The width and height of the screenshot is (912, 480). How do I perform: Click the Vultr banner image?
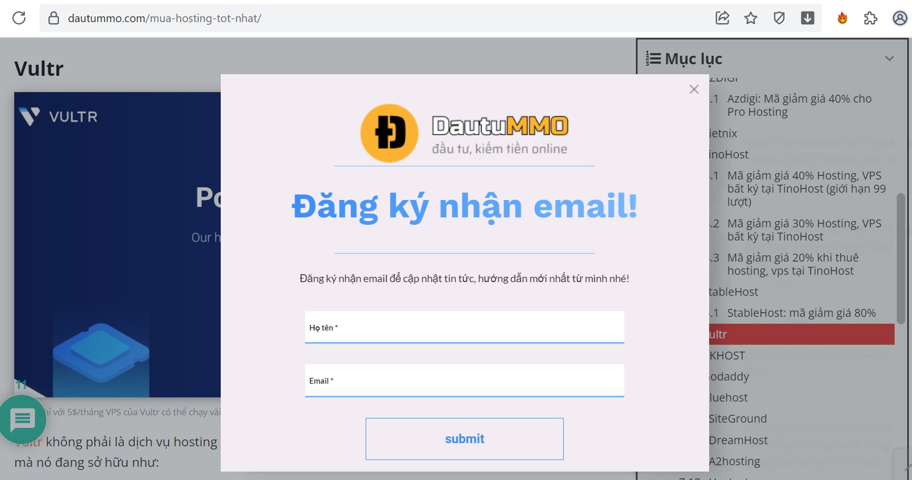click(x=117, y=245)
